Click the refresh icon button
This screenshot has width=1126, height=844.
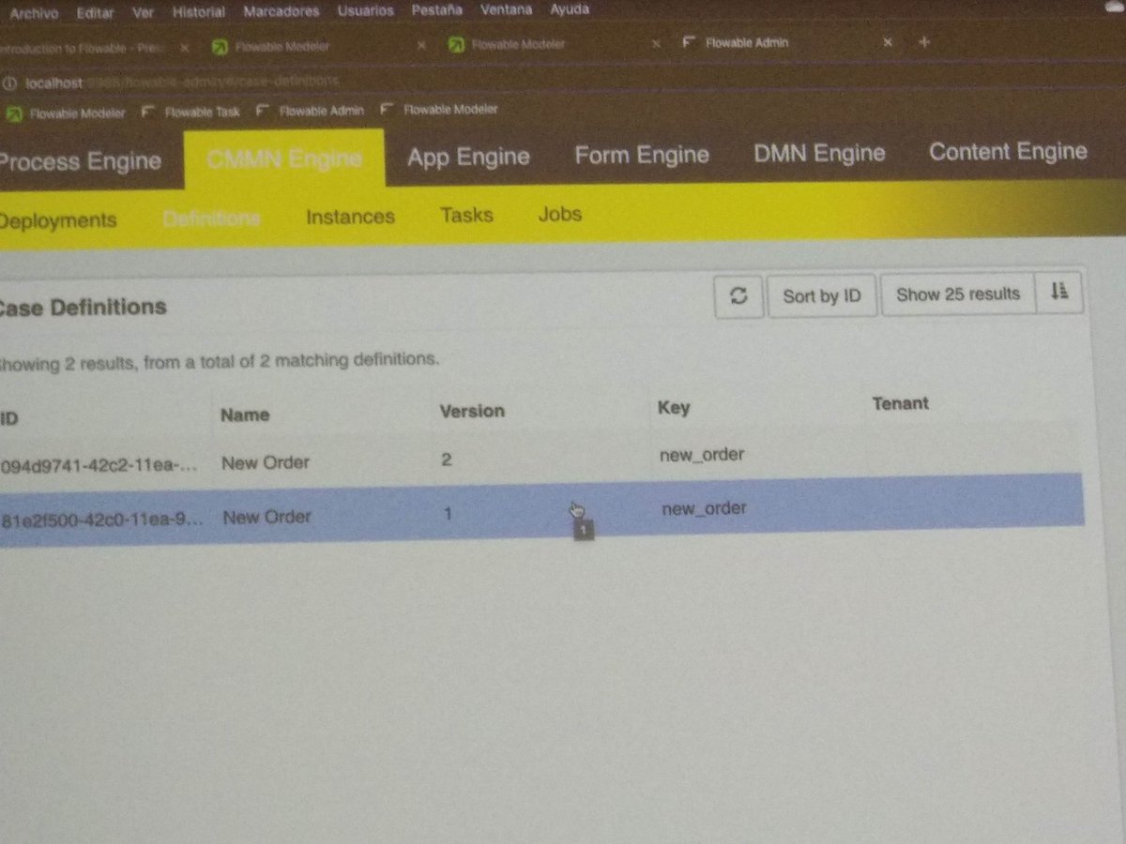pos(738,295)
